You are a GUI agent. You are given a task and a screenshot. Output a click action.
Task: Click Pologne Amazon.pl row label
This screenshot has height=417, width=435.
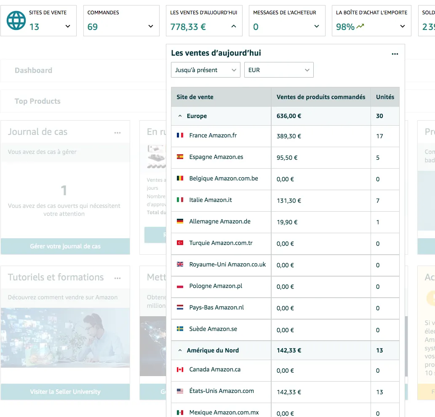(x=216, y=286)
